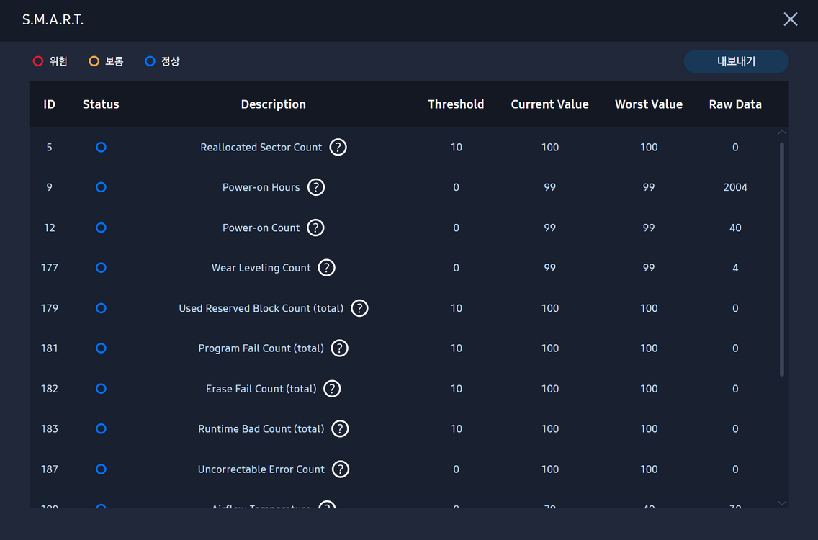Viewport: 818px width, 540px height.
Task: Click the Raw Data column header
Action: [x=734, y=104]
